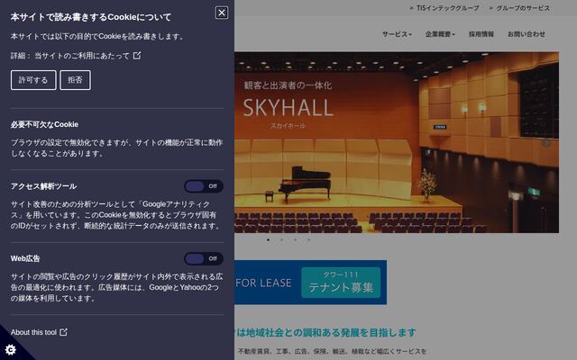Click the SKYHALL slideshow image
The height and width of the screenshot is (360, 577).
tap(397, 142)
